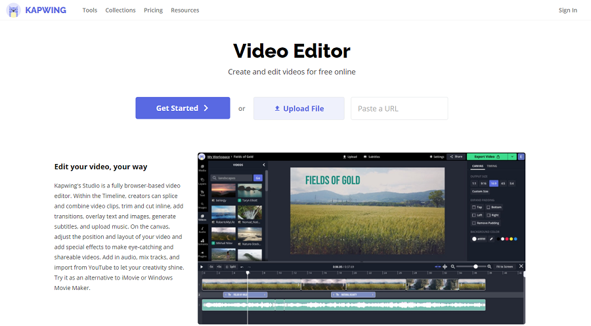
Task: Click the Export Video button
Action: coord(487,157)
